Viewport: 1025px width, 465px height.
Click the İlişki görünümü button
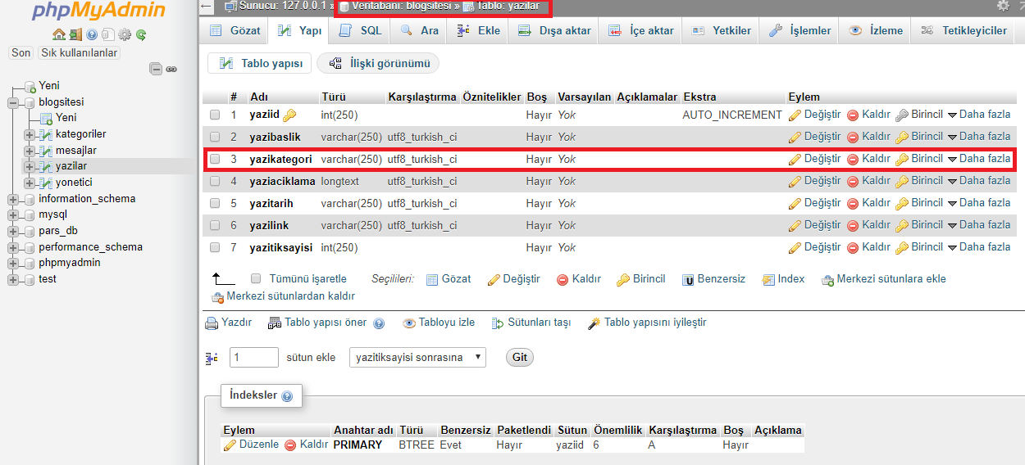pyautogui.click(x=378, y=63)
